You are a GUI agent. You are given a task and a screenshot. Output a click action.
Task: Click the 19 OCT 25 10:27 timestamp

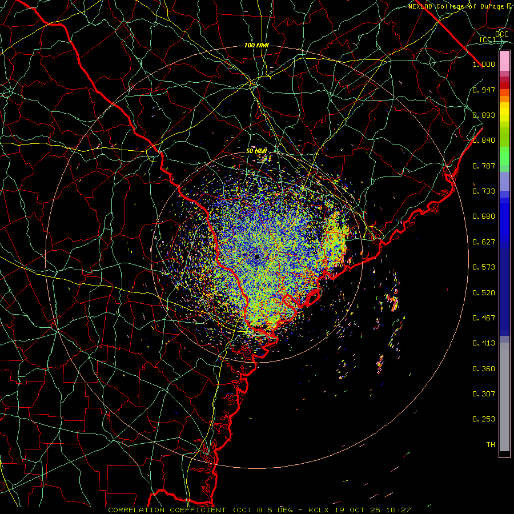click(372, 510)
